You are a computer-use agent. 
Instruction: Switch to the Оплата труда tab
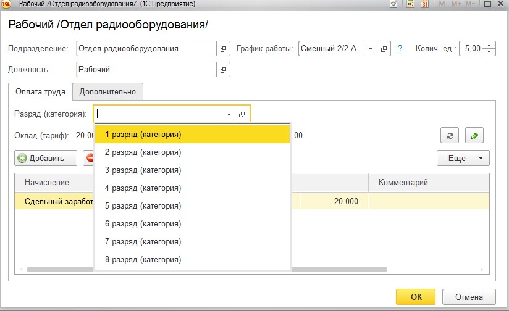click(40, 92)
